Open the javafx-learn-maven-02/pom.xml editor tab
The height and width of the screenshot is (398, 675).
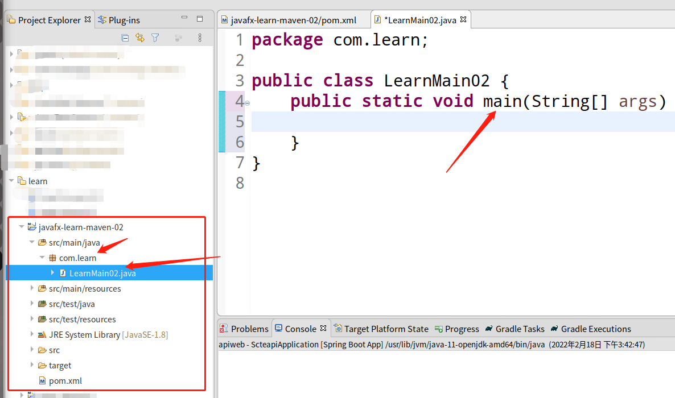[x=289, y=20]
